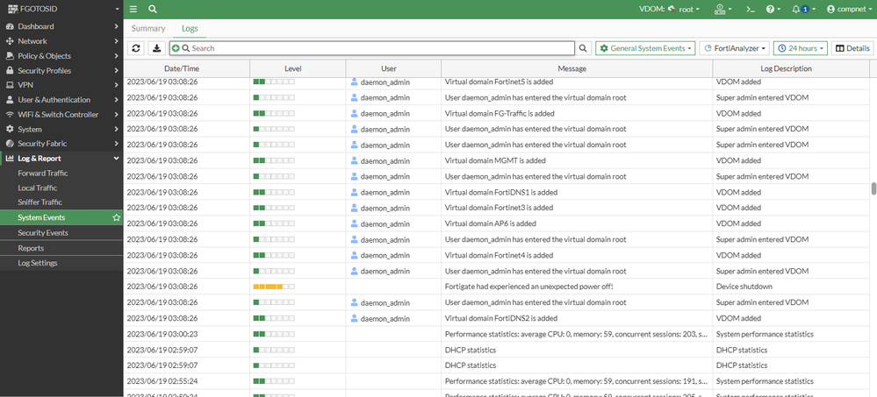Open the 24 hours time range dropdown
Viewport: 877px width, 397px height.
coord(800,48)
